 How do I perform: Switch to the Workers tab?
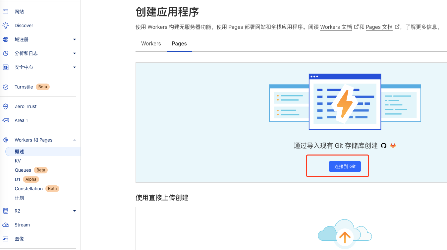tap(151, 43)
